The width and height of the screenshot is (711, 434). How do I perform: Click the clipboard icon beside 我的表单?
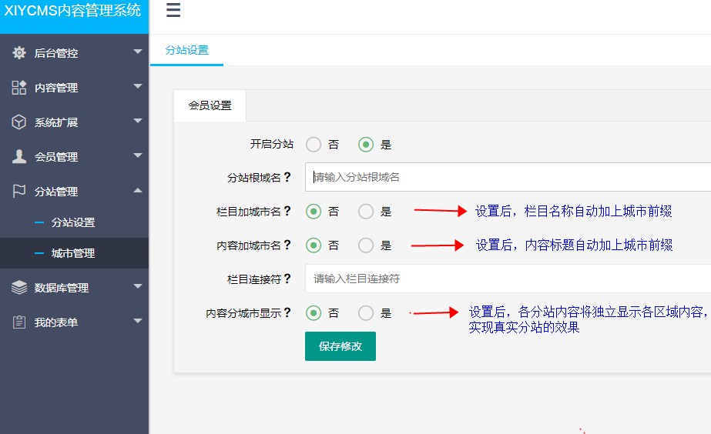click(x=19, y=322)
